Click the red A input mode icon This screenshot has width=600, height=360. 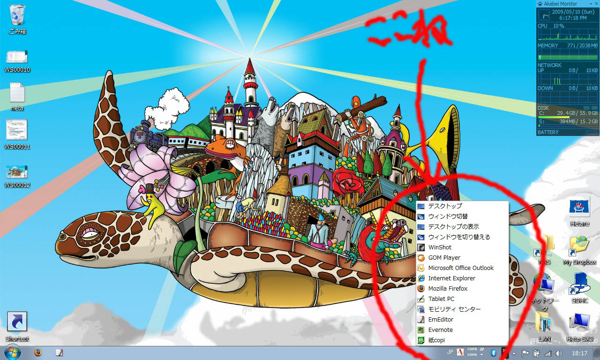point(461,352)
